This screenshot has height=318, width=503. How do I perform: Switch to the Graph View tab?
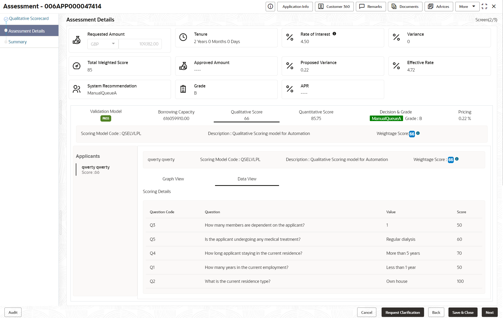point(173,179)
